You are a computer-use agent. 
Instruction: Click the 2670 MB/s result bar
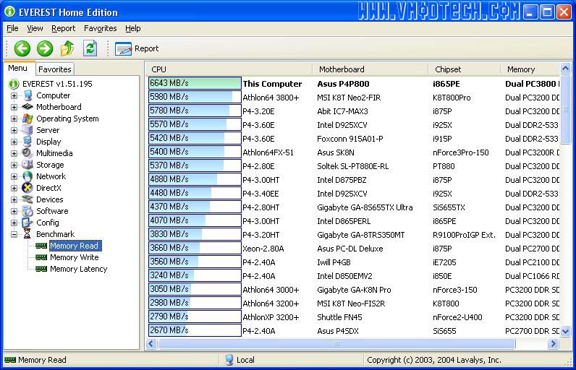[195, 330]
